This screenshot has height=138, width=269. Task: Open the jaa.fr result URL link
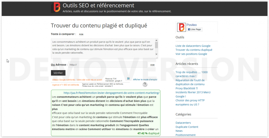[x=111, y=93]
